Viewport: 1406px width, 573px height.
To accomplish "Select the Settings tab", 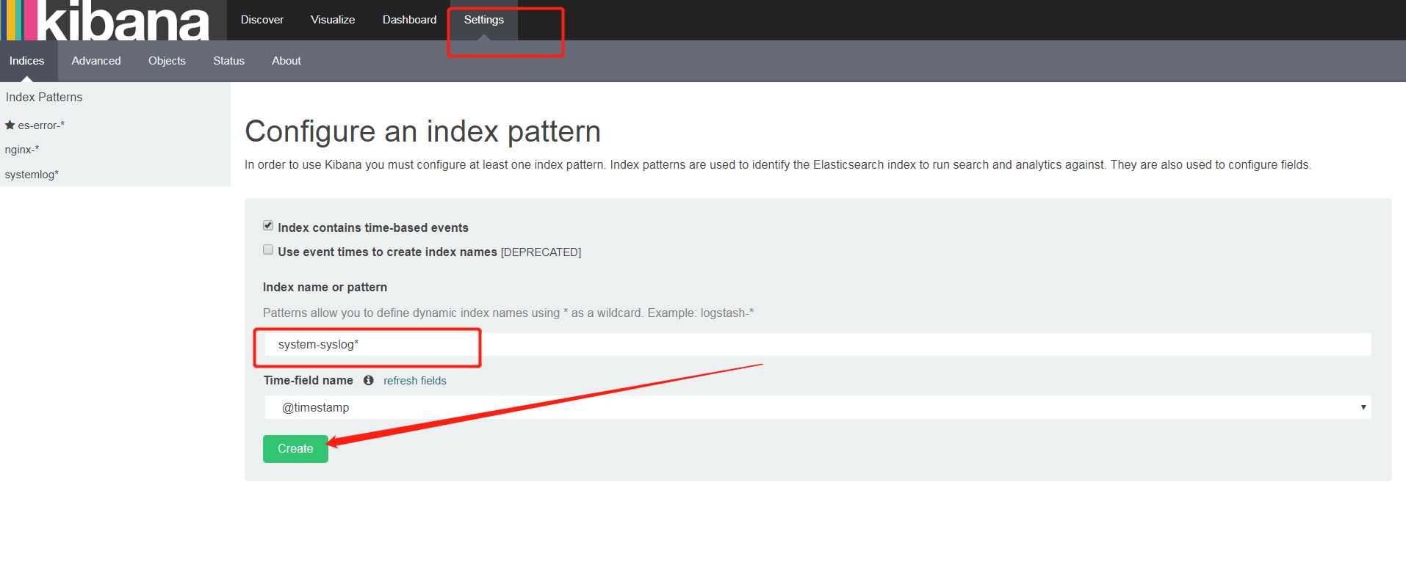I will pyautogui.click(x=483, y=20).
